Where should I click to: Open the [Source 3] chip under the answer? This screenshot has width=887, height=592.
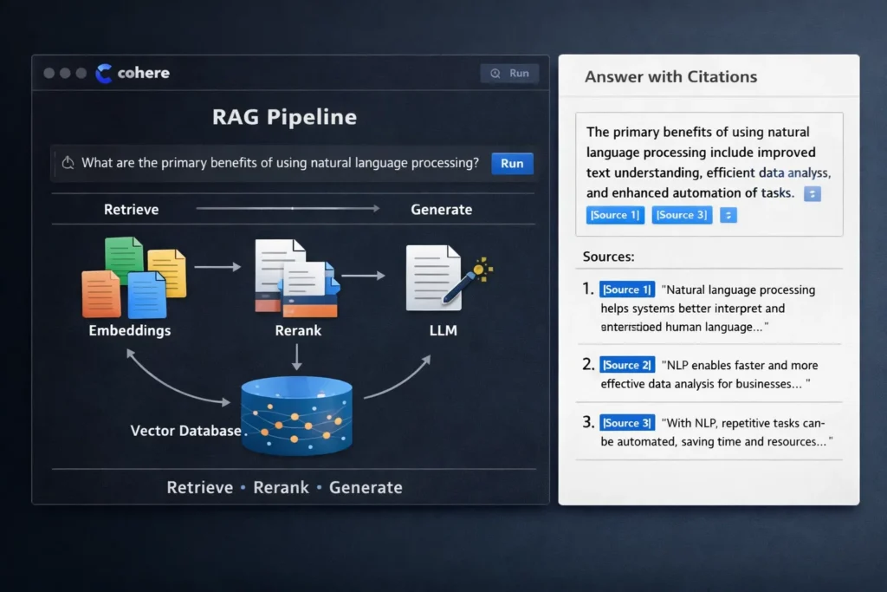coord(682,214)
